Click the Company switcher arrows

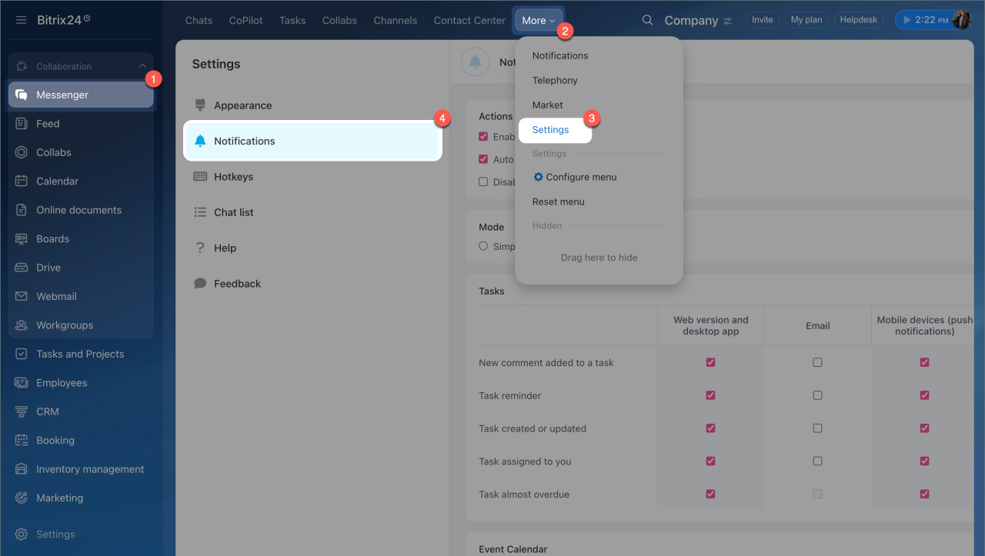tap(728, 21)
